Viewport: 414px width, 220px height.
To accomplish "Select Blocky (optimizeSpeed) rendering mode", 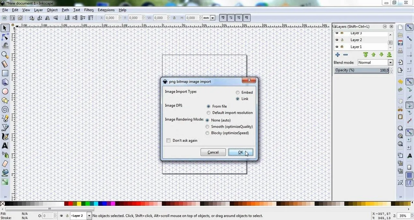I will [x=207, y=133].
